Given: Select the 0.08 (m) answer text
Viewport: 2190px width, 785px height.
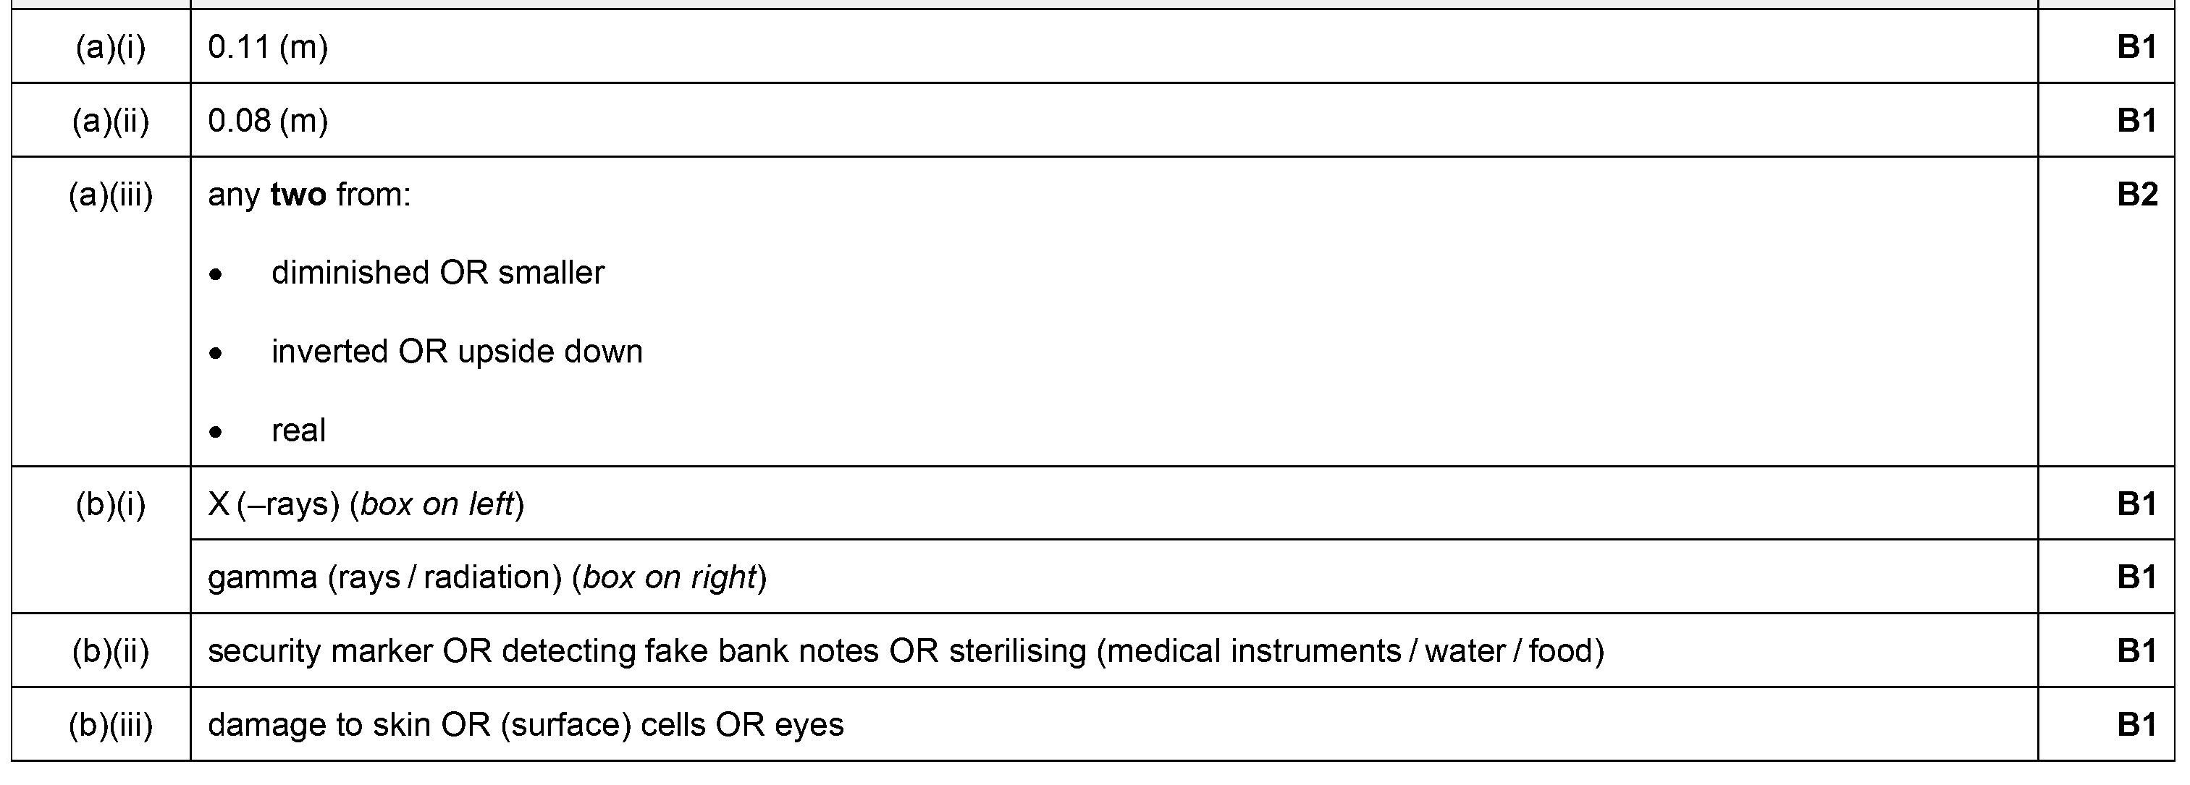Looking at the screenshot, I should pos(268,122).
